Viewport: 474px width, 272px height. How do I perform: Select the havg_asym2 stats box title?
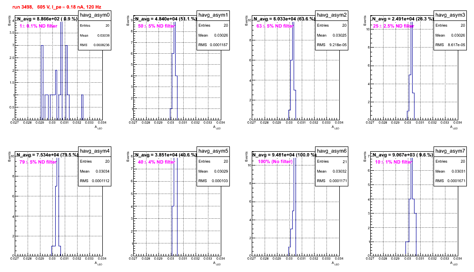pyautogui.click(x=332, y=15)
